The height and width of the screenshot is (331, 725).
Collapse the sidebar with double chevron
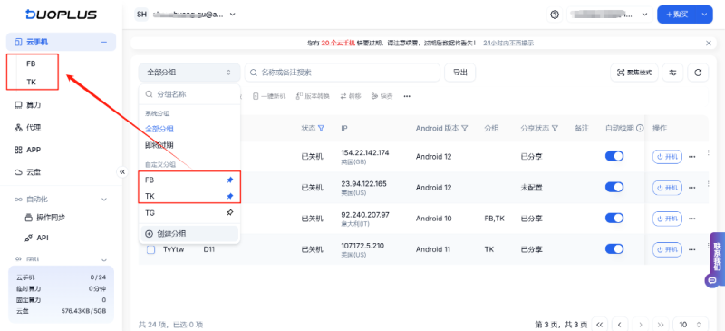[x=122, y=171]
